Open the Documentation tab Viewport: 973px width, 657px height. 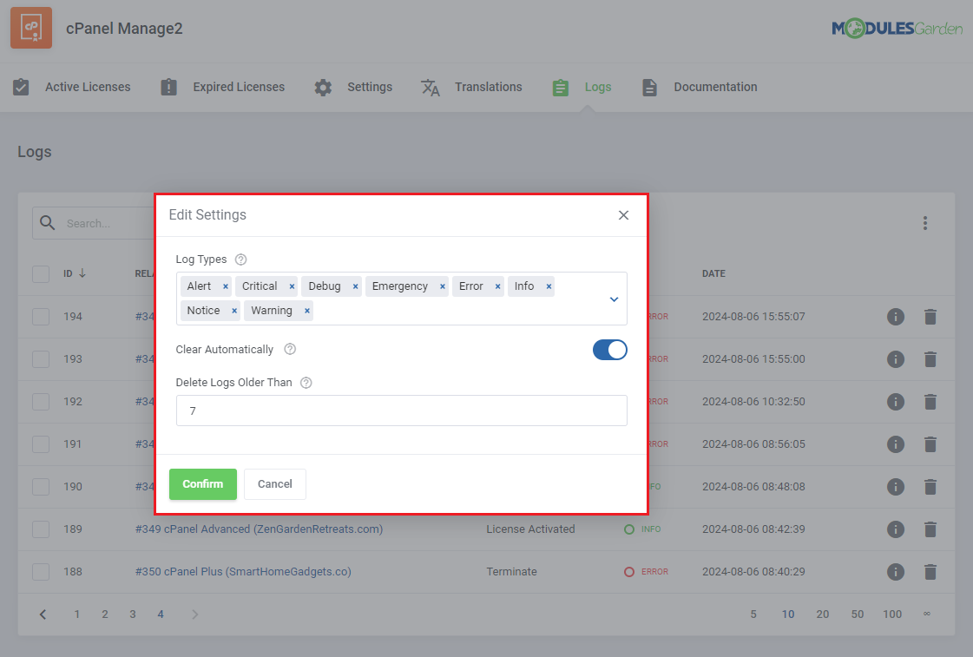pyautogui.click(x=700, y=87)
